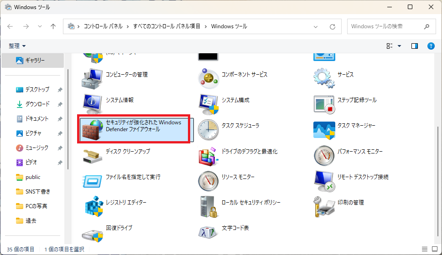Select ギャラリー in the navigation pane
This screenshot has width=442, height=255.
click(33, 60)
